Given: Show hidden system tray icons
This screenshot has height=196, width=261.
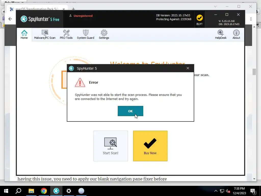Looking at the screenshot, I should click(x=216, y=191).
